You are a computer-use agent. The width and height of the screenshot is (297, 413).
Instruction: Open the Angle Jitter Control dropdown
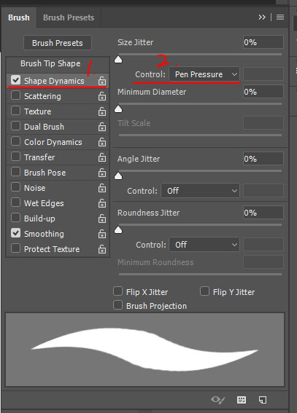200,191
